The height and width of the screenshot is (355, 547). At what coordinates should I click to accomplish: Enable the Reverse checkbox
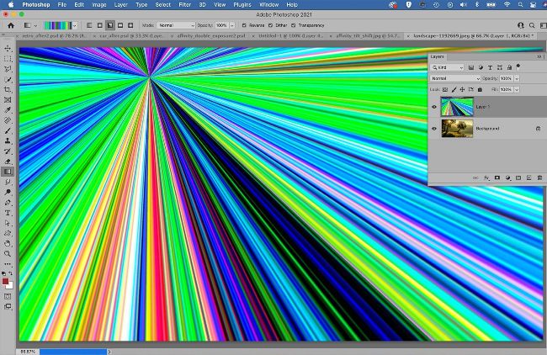click(244, 25)
